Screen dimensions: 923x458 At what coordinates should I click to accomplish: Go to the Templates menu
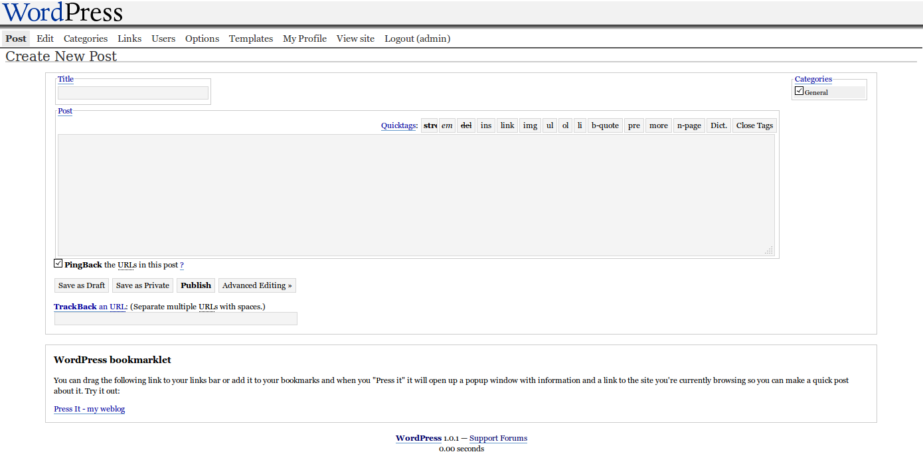tap(251, 38)
